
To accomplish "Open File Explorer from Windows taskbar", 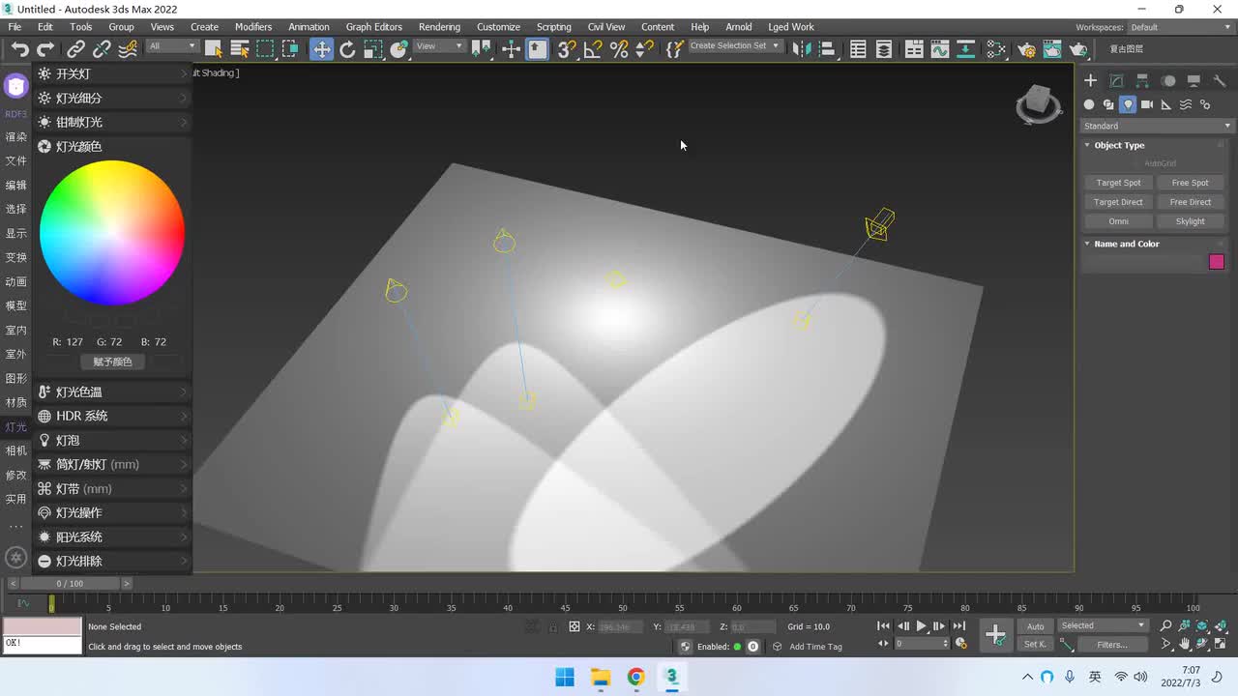I will coord(600,677).
